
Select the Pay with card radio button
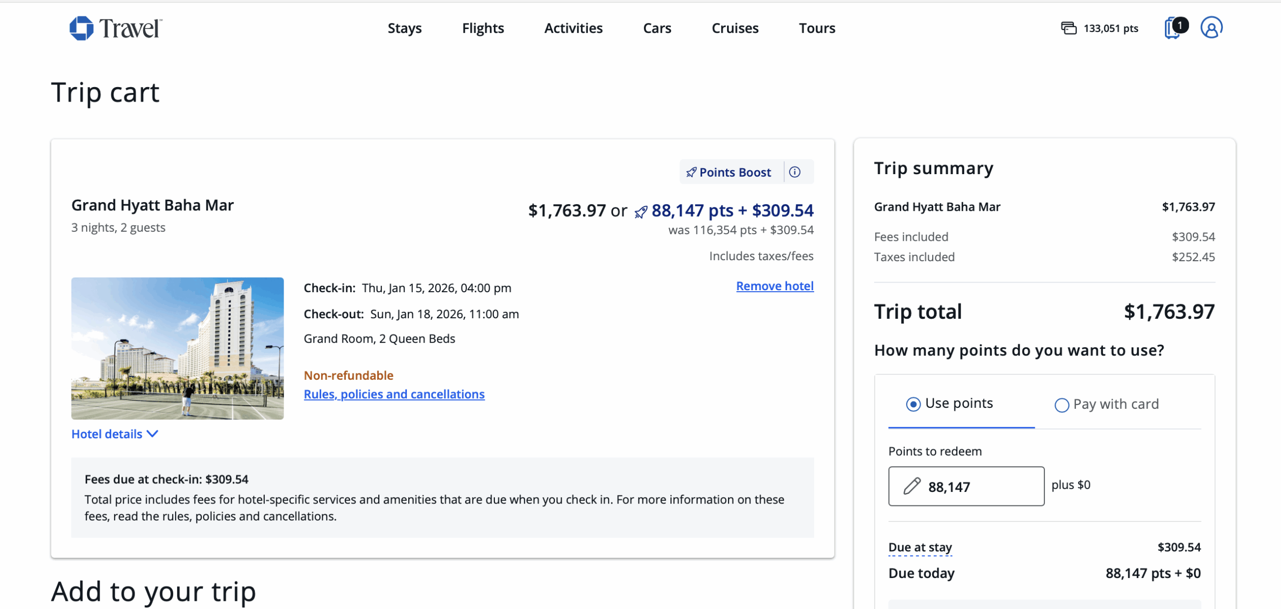pyautogui.click(x=1062, y=405)
